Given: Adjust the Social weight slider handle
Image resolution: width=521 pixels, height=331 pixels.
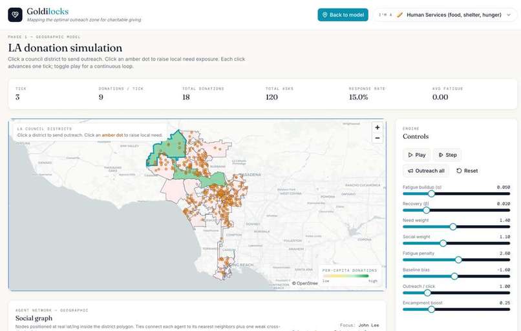Looking at the screenshot, I should [x=443, y=243].
